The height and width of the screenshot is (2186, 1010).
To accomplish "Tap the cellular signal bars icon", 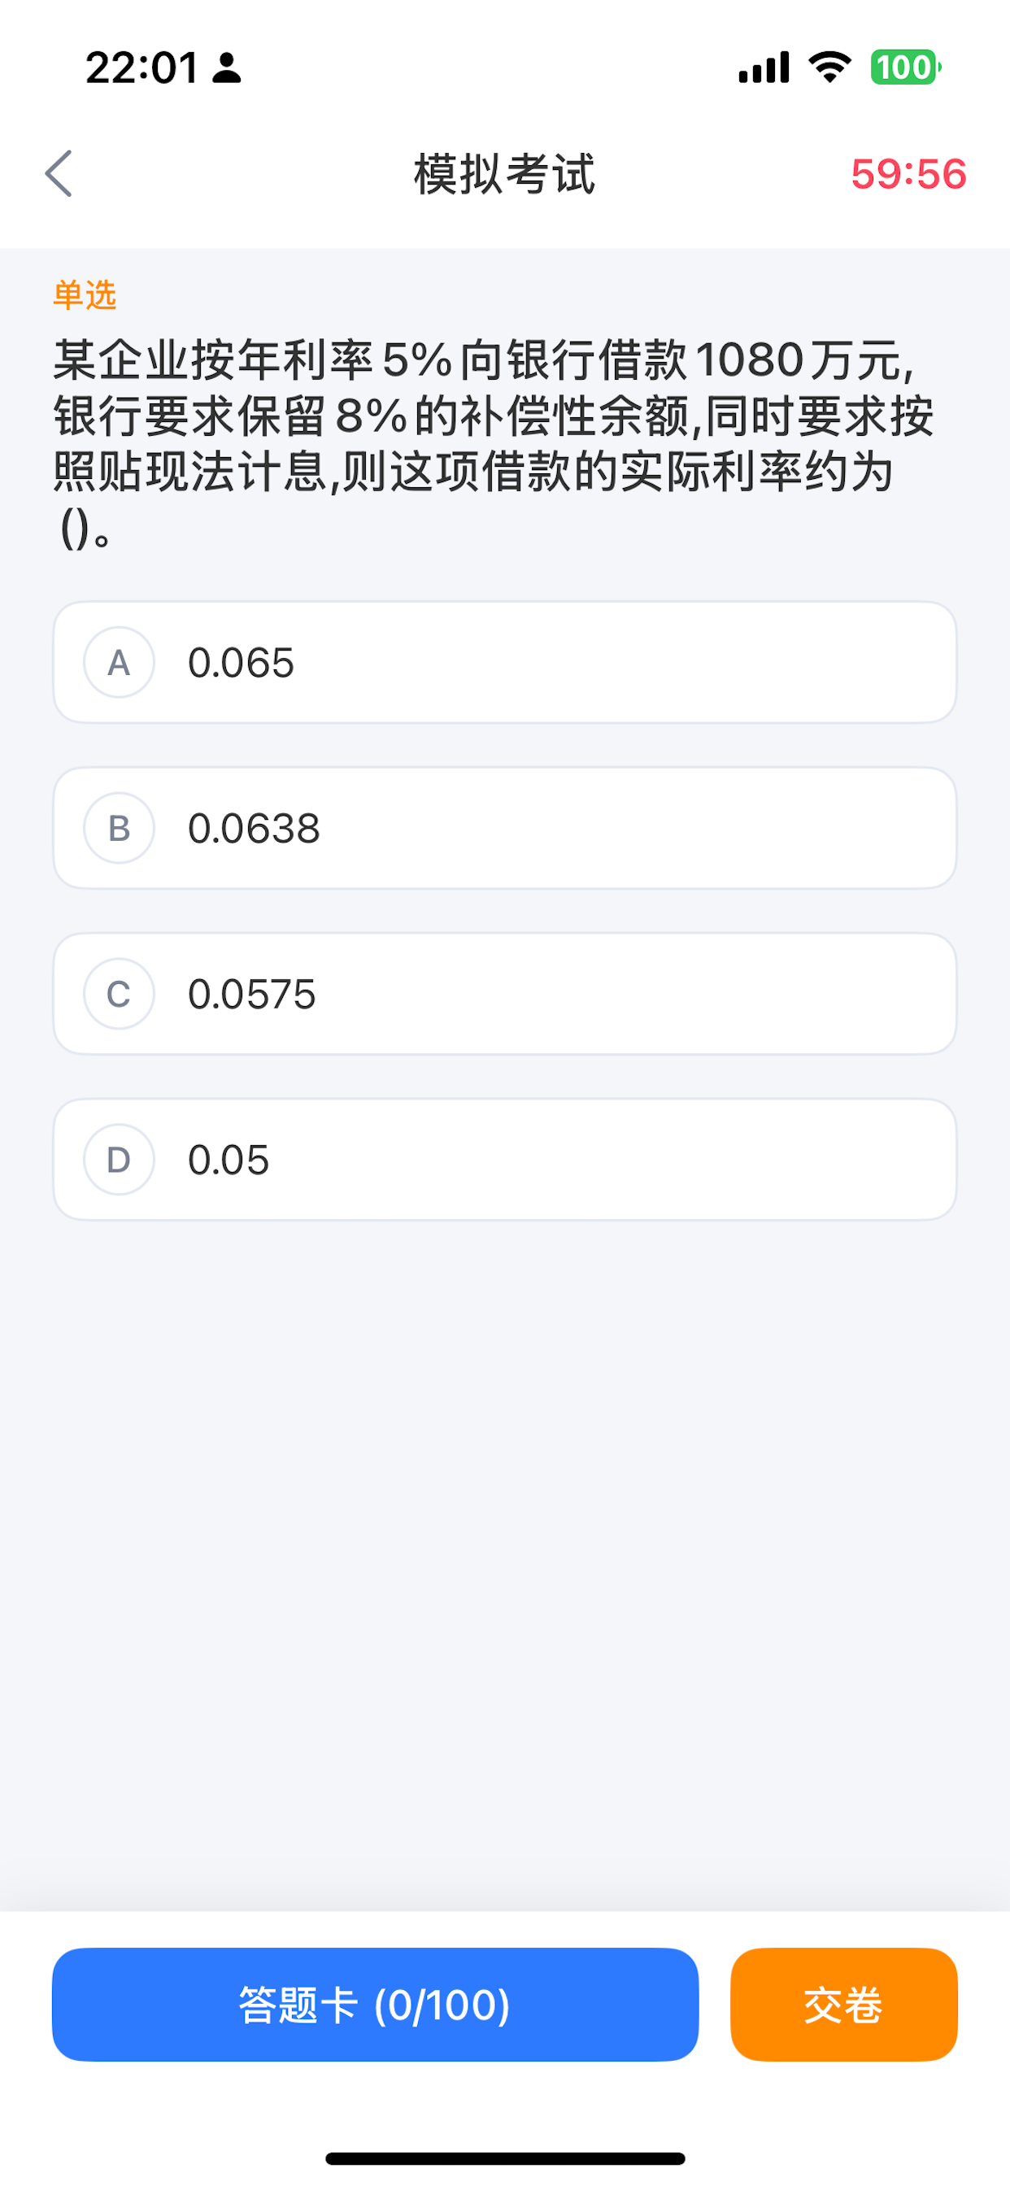I will 764,67.
